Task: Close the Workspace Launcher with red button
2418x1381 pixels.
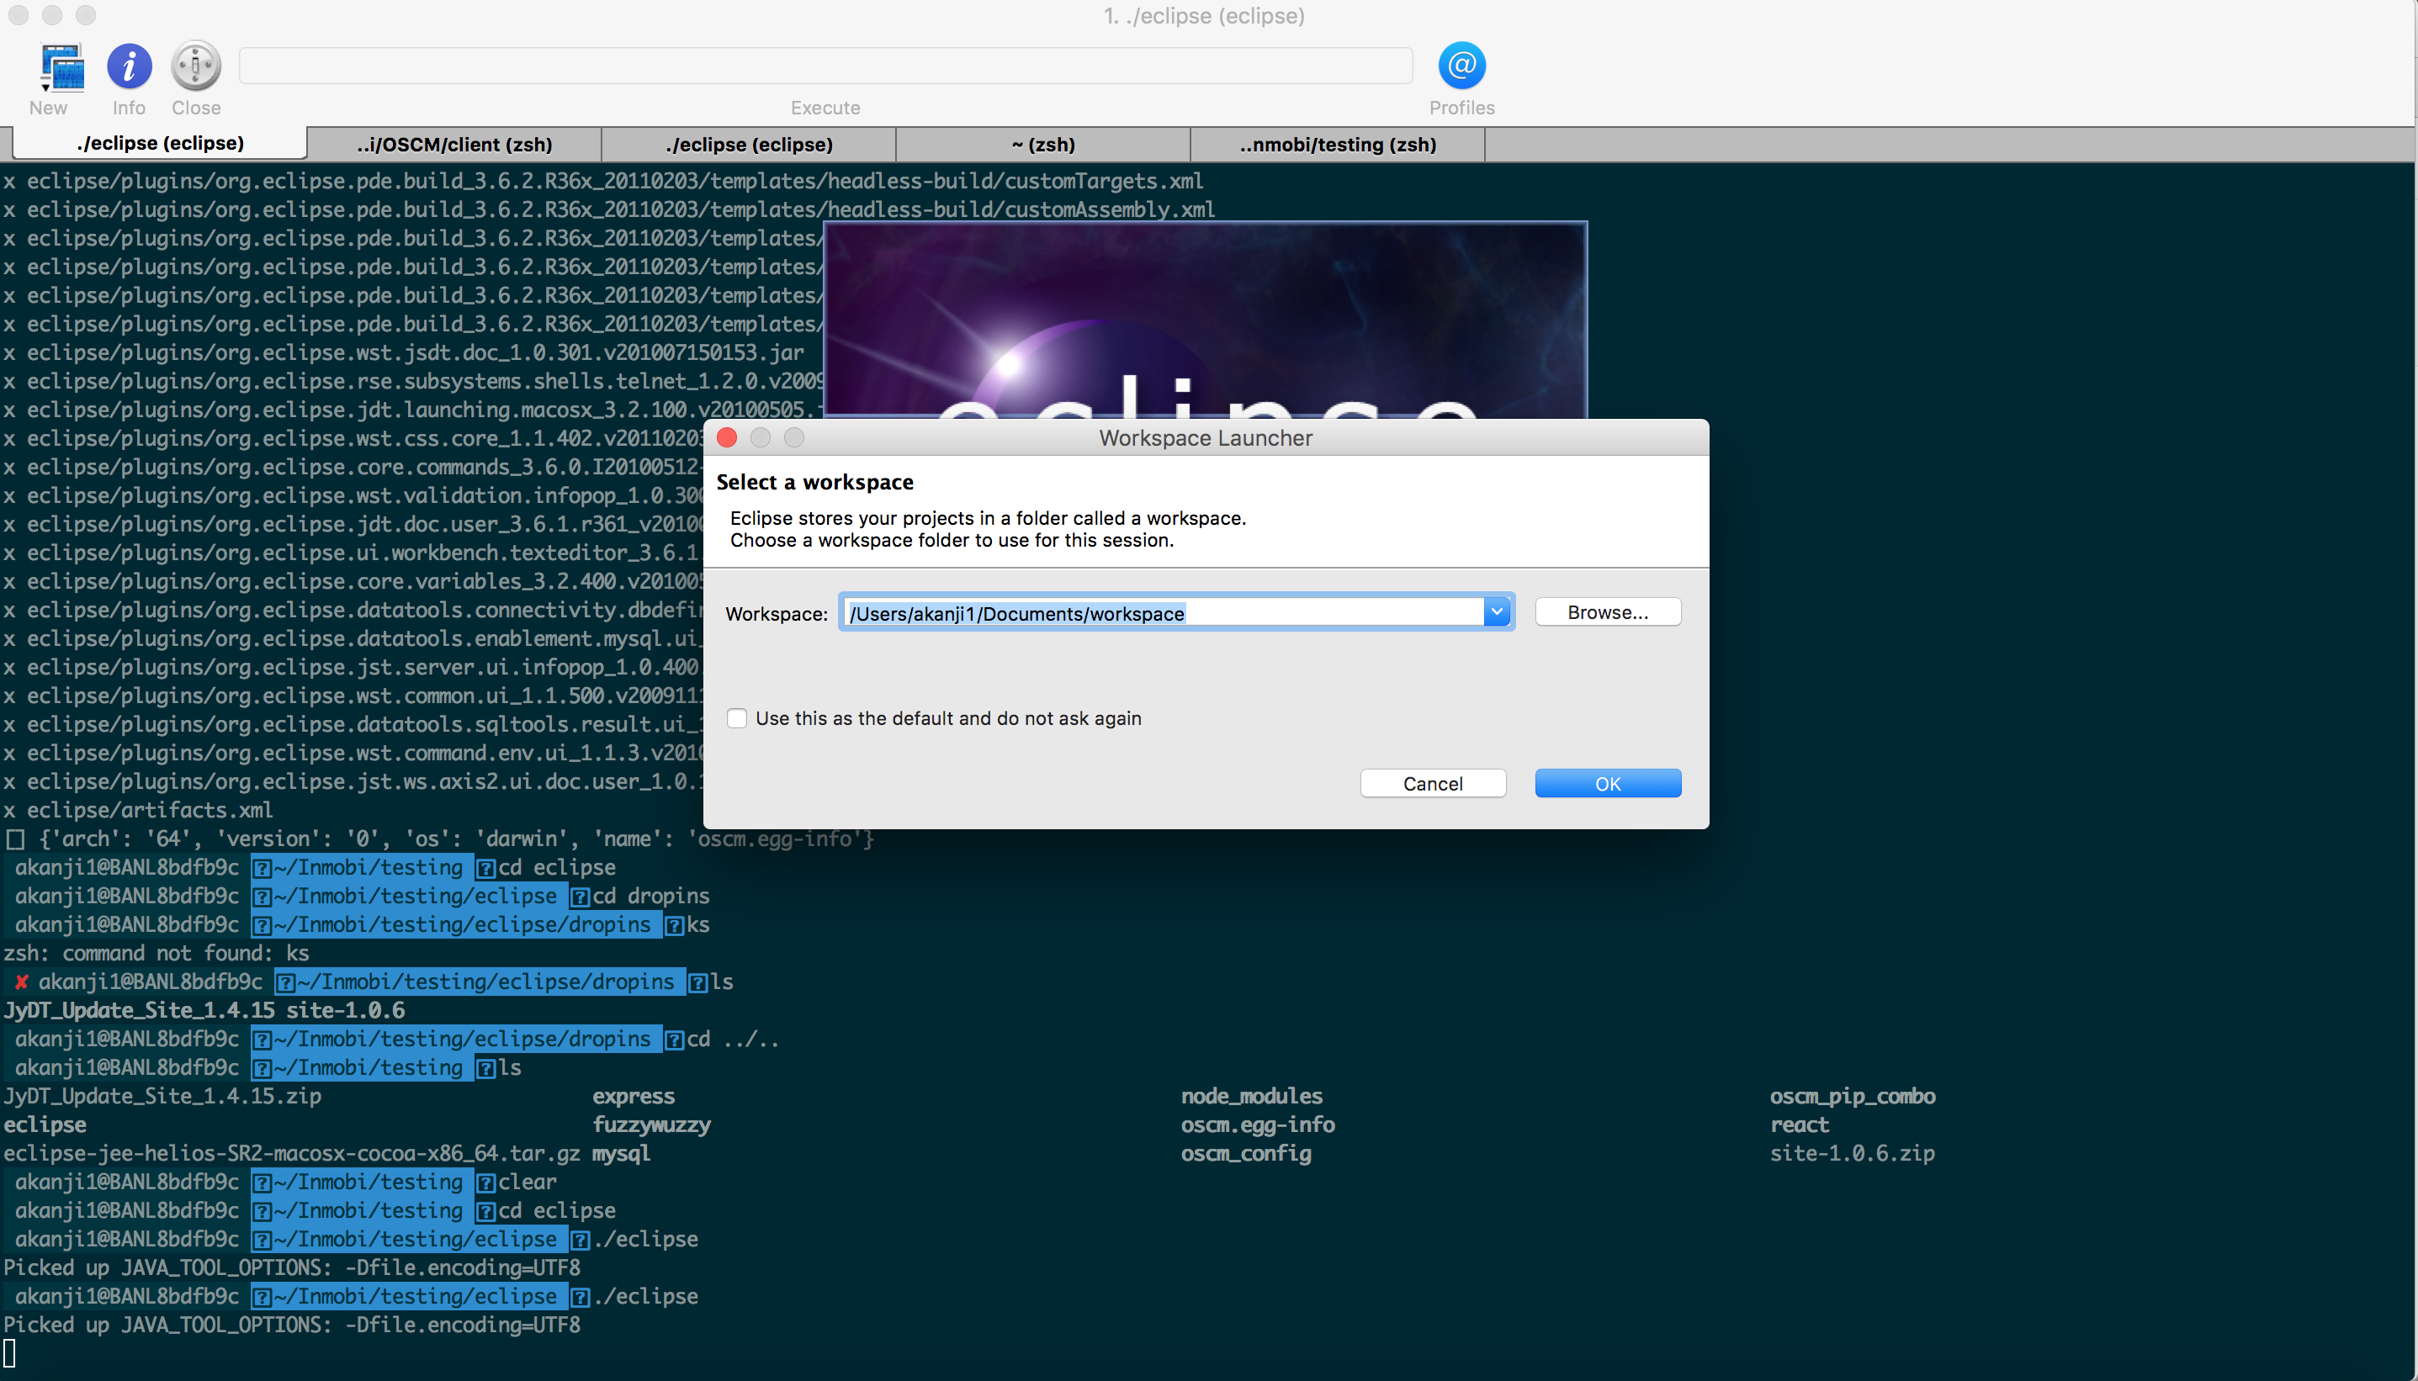Action: point(727,437)
